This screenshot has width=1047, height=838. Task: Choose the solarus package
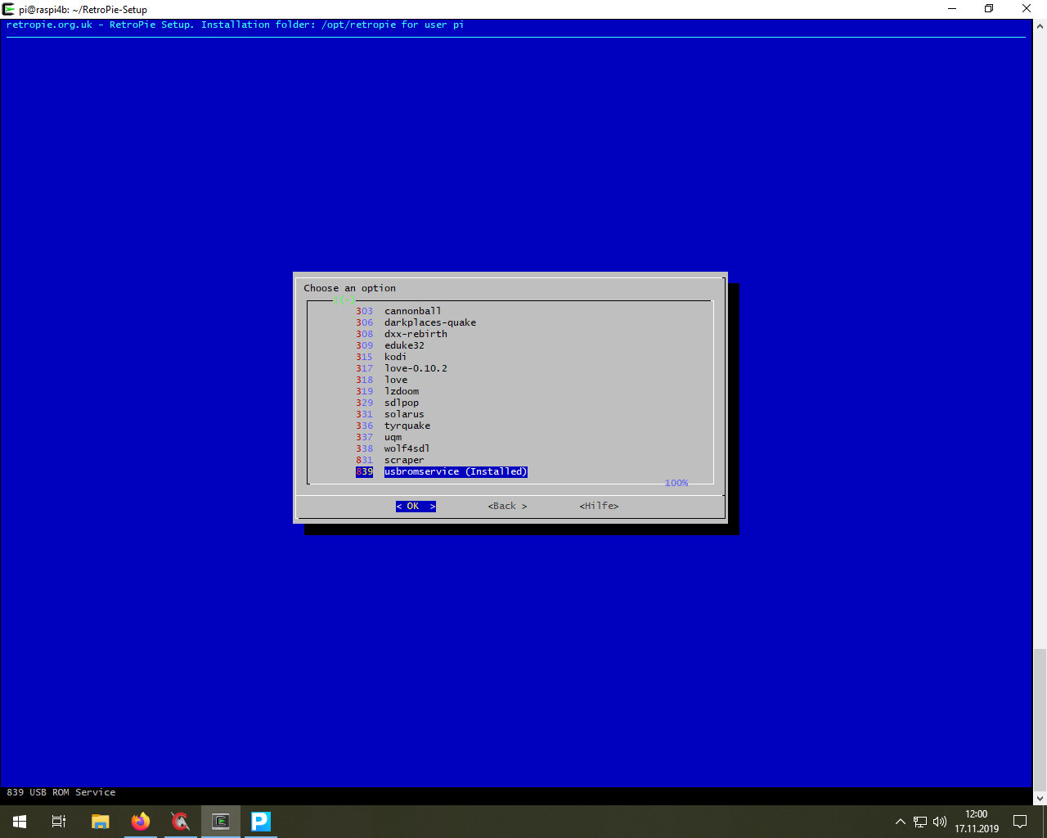point(390,414)
